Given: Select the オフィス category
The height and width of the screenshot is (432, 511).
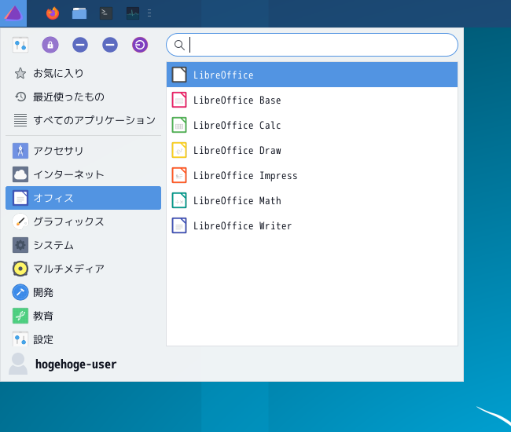Looking at the screenshot, I should 83,198.
